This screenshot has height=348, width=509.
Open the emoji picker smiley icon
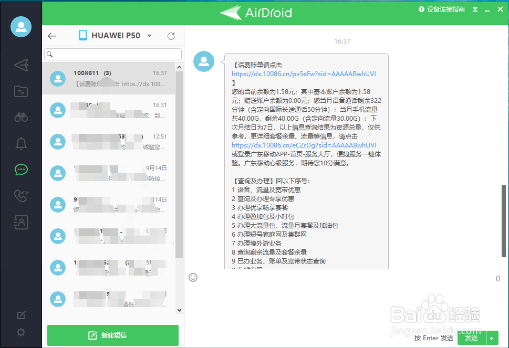(193, 277)
